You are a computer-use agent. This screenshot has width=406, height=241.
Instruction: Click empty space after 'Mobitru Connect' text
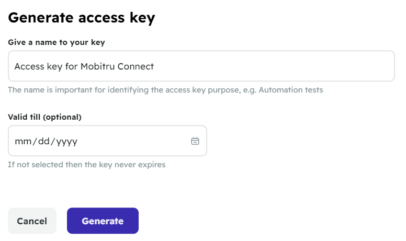[x=272, y=66]
